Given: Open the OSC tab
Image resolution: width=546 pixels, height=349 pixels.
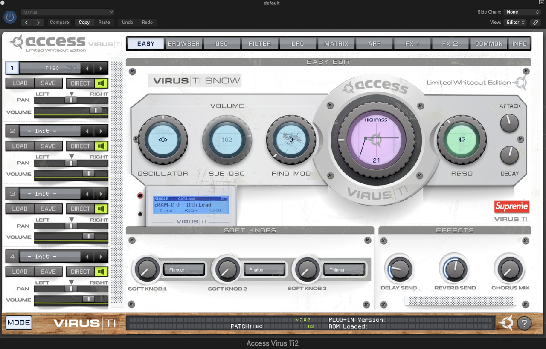Looking at the screenshot, I should pos(222,43).
